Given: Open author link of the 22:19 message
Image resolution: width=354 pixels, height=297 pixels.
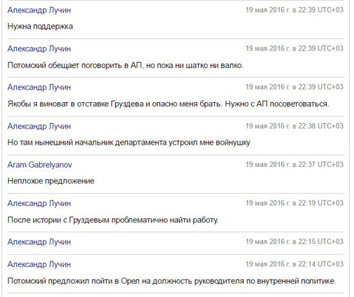Looking at the screenshot, I should 39,203.
